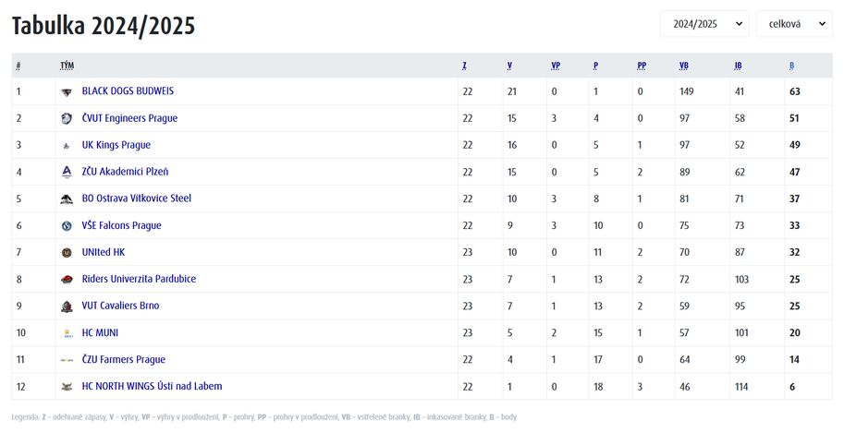Click the VŠE Falcons Prague logo icon
Viewport: 844px width, 433px height.
point(67,226)
